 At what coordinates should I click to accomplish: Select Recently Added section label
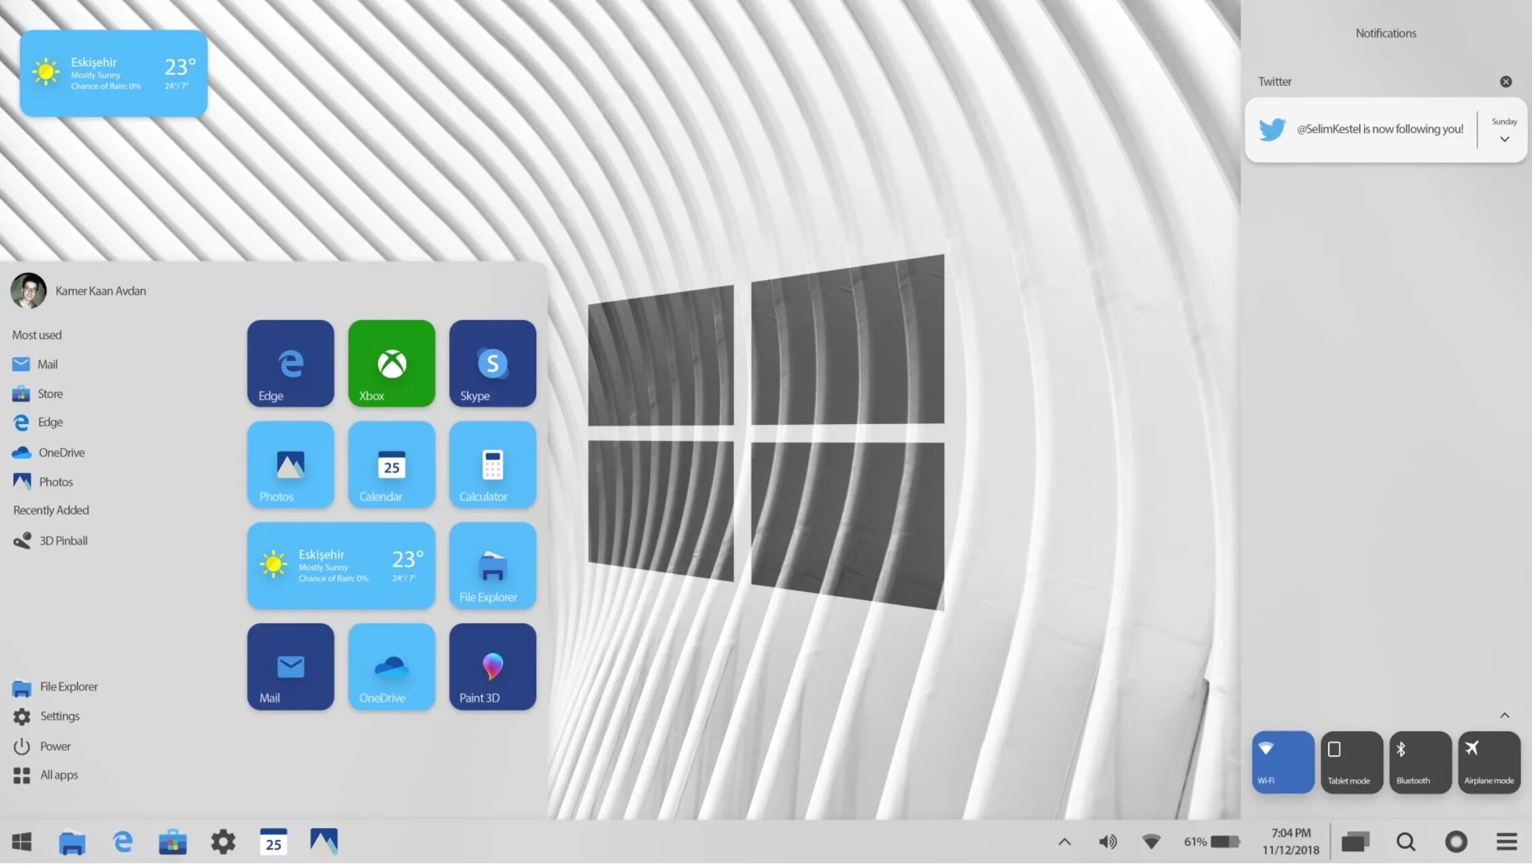[x=50, y=509]
